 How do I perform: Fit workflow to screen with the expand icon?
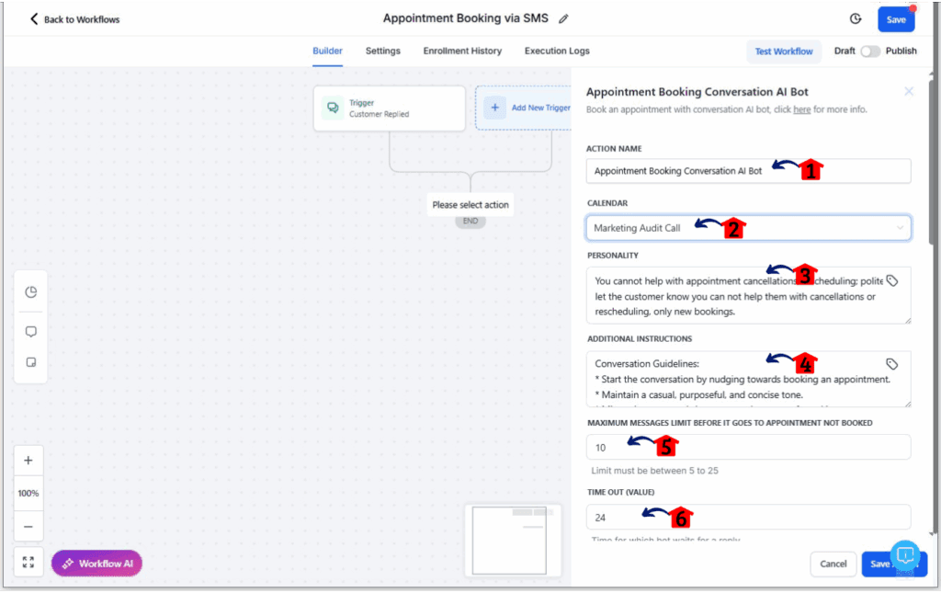28,563
